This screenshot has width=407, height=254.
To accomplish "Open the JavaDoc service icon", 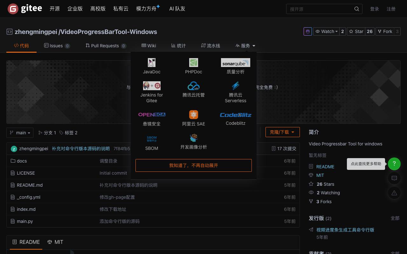I will point(152,62).
